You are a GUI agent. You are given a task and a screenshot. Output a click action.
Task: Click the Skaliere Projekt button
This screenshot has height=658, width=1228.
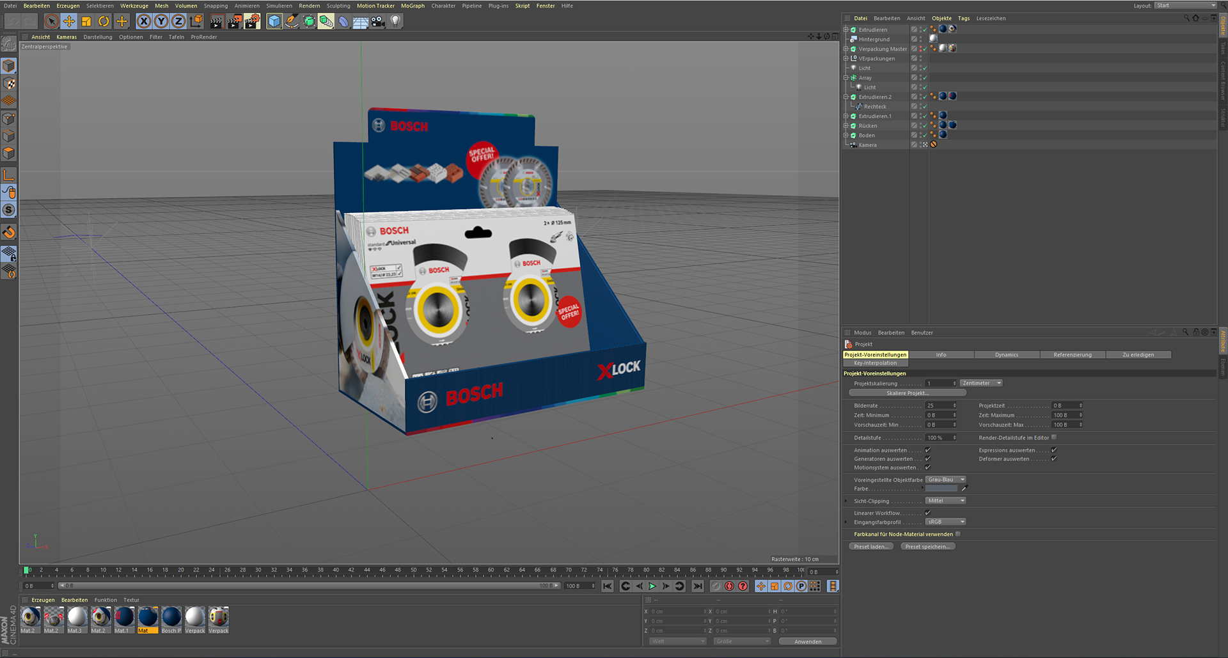click(908, 393)
